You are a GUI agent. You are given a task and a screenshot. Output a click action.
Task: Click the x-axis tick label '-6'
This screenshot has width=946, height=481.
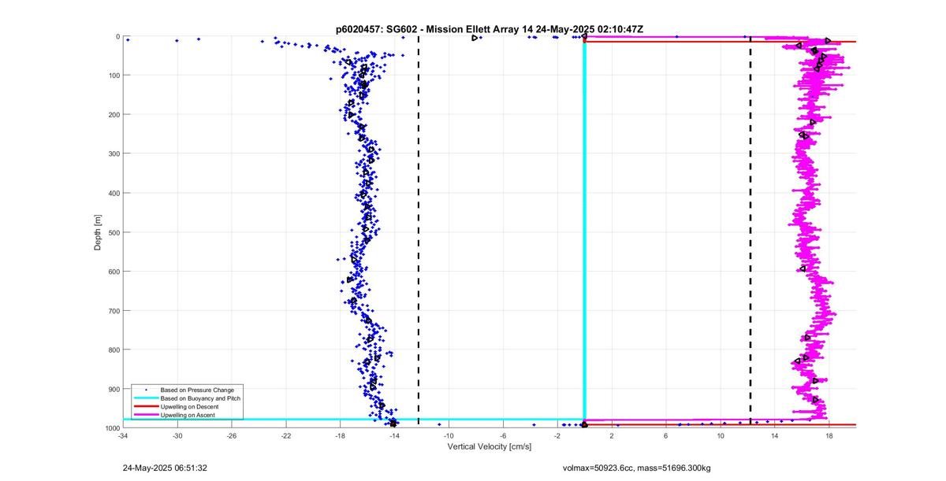tap(503, 435)
